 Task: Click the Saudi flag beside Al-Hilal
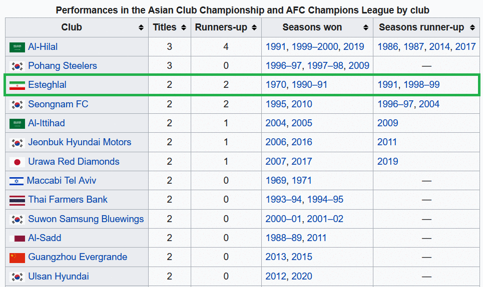(x=17, y=47)
